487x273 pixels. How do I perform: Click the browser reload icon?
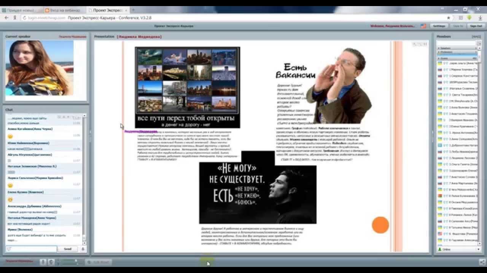24,18
